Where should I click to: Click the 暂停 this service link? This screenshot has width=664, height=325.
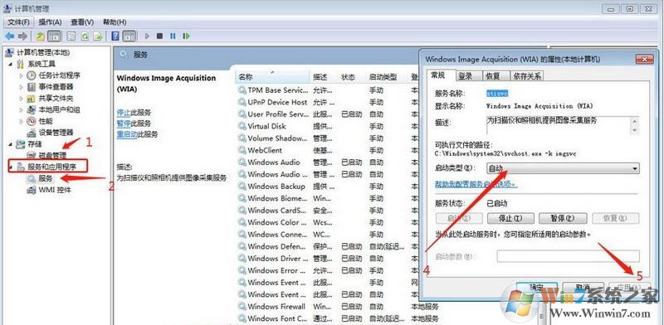(x=124, y=124)
